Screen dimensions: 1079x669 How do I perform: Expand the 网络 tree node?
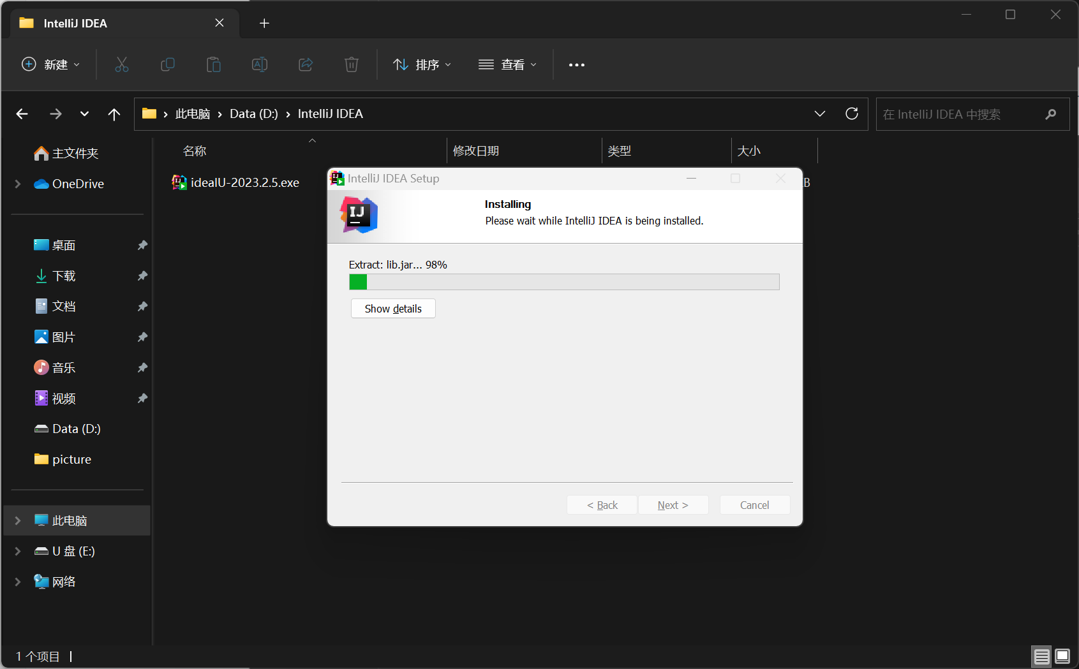pos(18,582)
